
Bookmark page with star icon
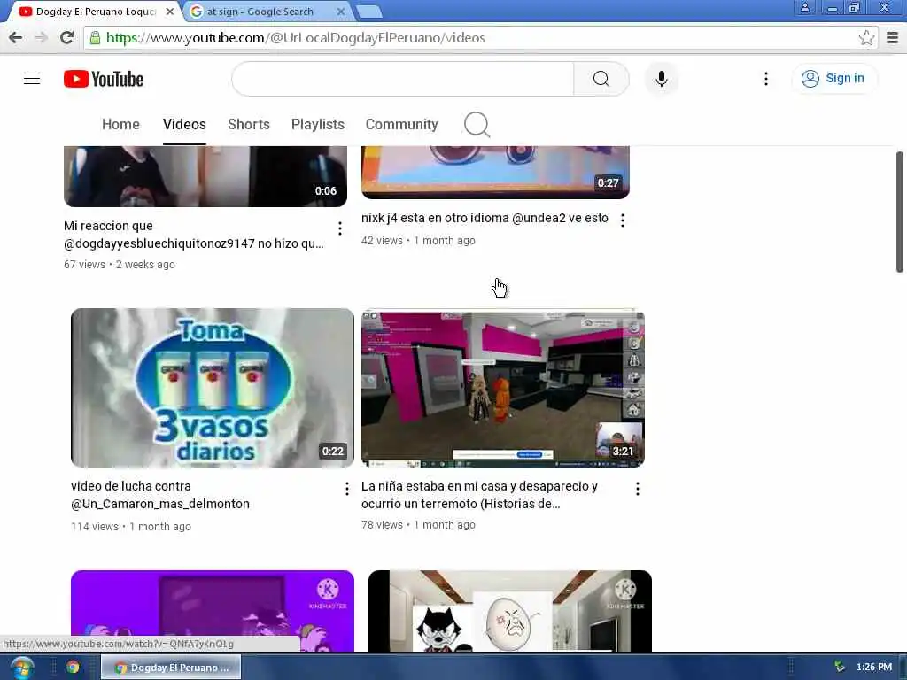(866, 37)
